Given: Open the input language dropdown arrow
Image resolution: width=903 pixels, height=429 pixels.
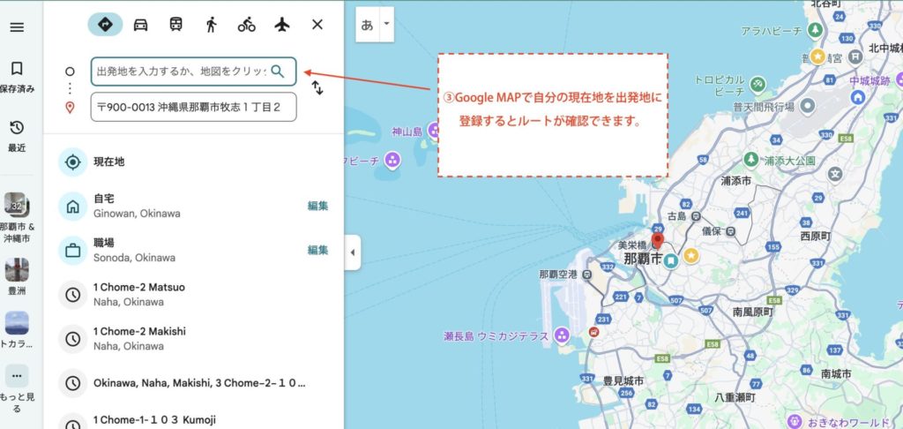Looking at the screenshot, I should coord(385,25).
